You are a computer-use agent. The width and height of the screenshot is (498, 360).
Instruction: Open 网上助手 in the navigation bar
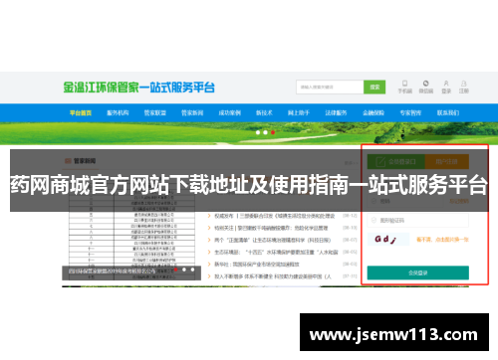click(x=299, y=113)
